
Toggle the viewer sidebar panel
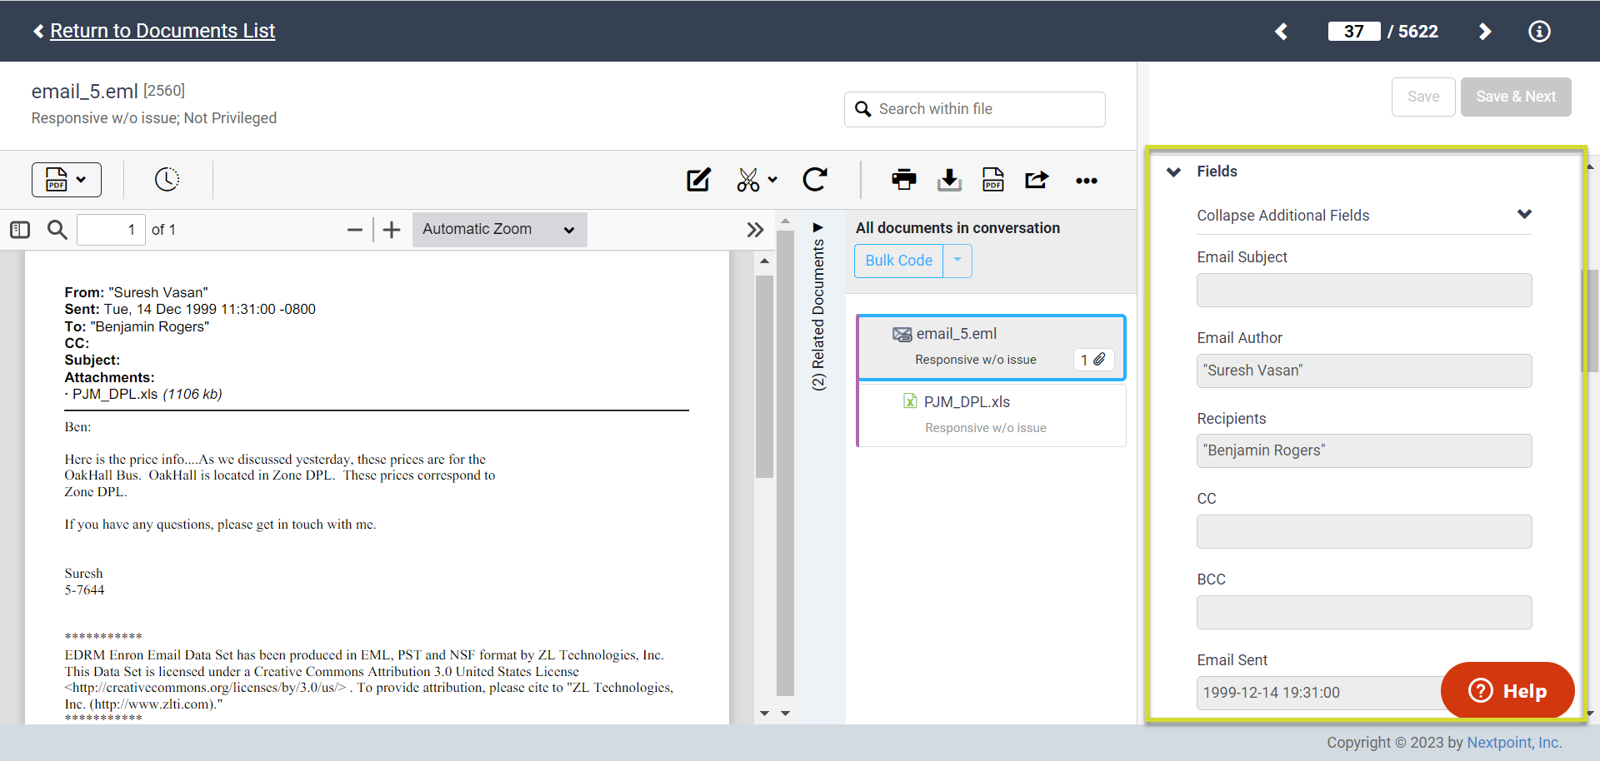point(20,230)
